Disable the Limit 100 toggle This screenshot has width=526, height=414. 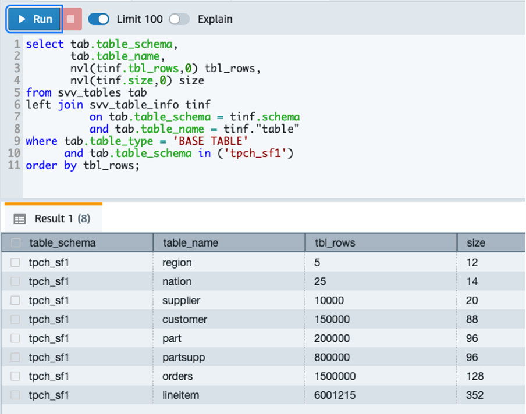(98, 19)
